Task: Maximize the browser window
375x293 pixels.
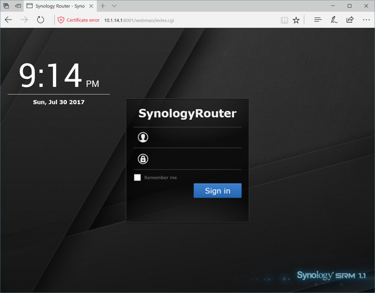Action: pos(349,6)
